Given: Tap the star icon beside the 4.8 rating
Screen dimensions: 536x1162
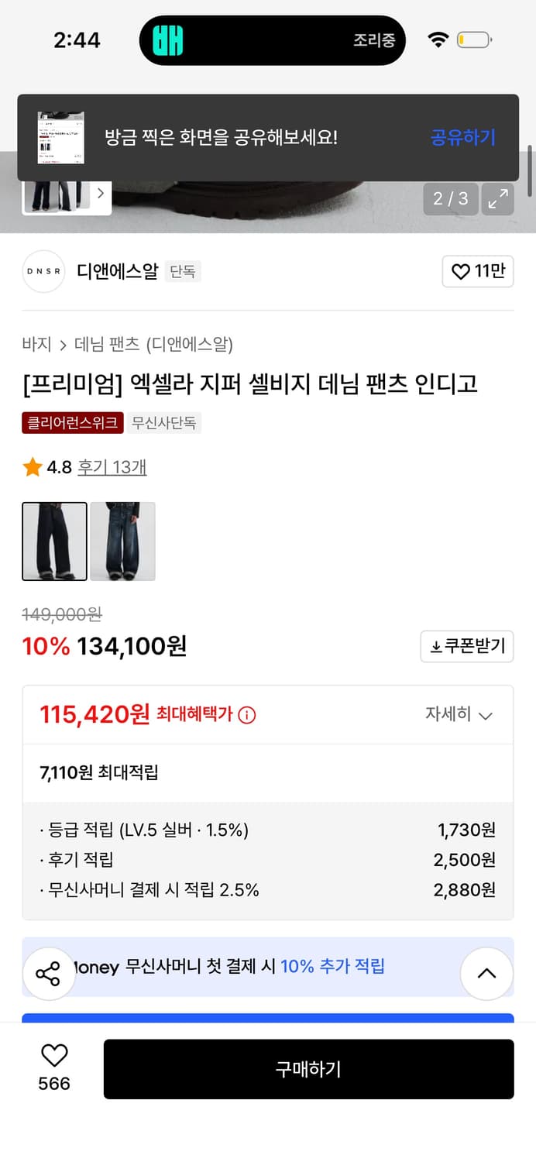Looking at the screenshot, I should coord(32,467).
